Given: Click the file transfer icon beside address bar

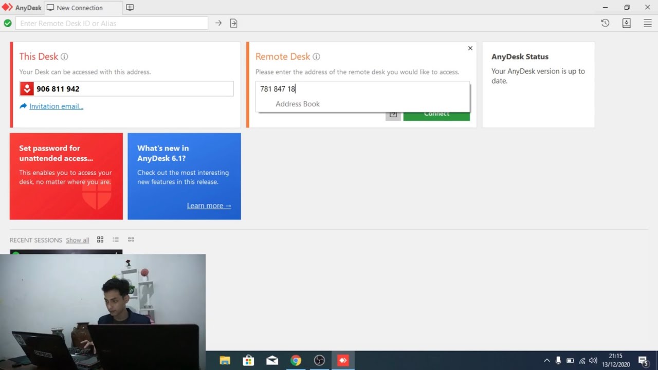Looking at the screenshot, I should [234, 23].
